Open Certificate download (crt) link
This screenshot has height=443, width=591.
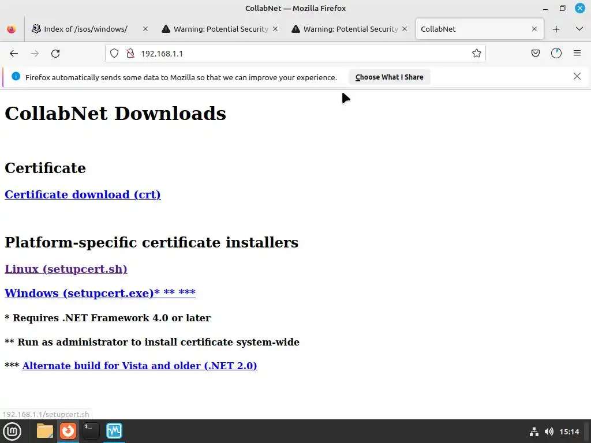[x=83, y=194]
